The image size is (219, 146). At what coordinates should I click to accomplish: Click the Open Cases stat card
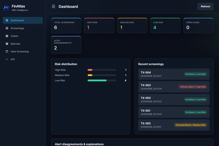[198, 26]
